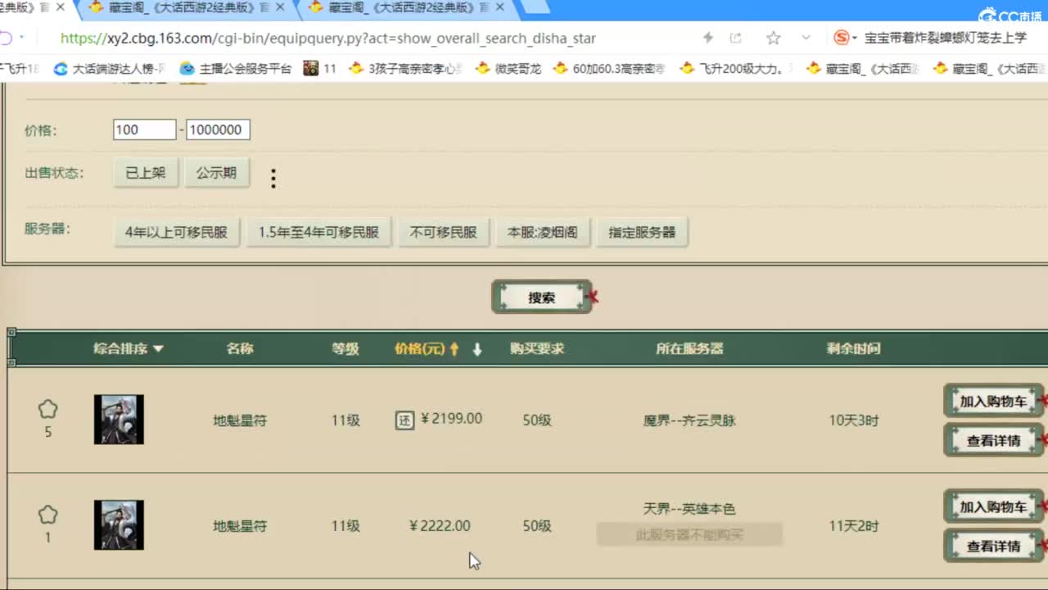1048x590 pixels.
Task: Click the 10天3时 remaining time text
Action: pos(853,421)
